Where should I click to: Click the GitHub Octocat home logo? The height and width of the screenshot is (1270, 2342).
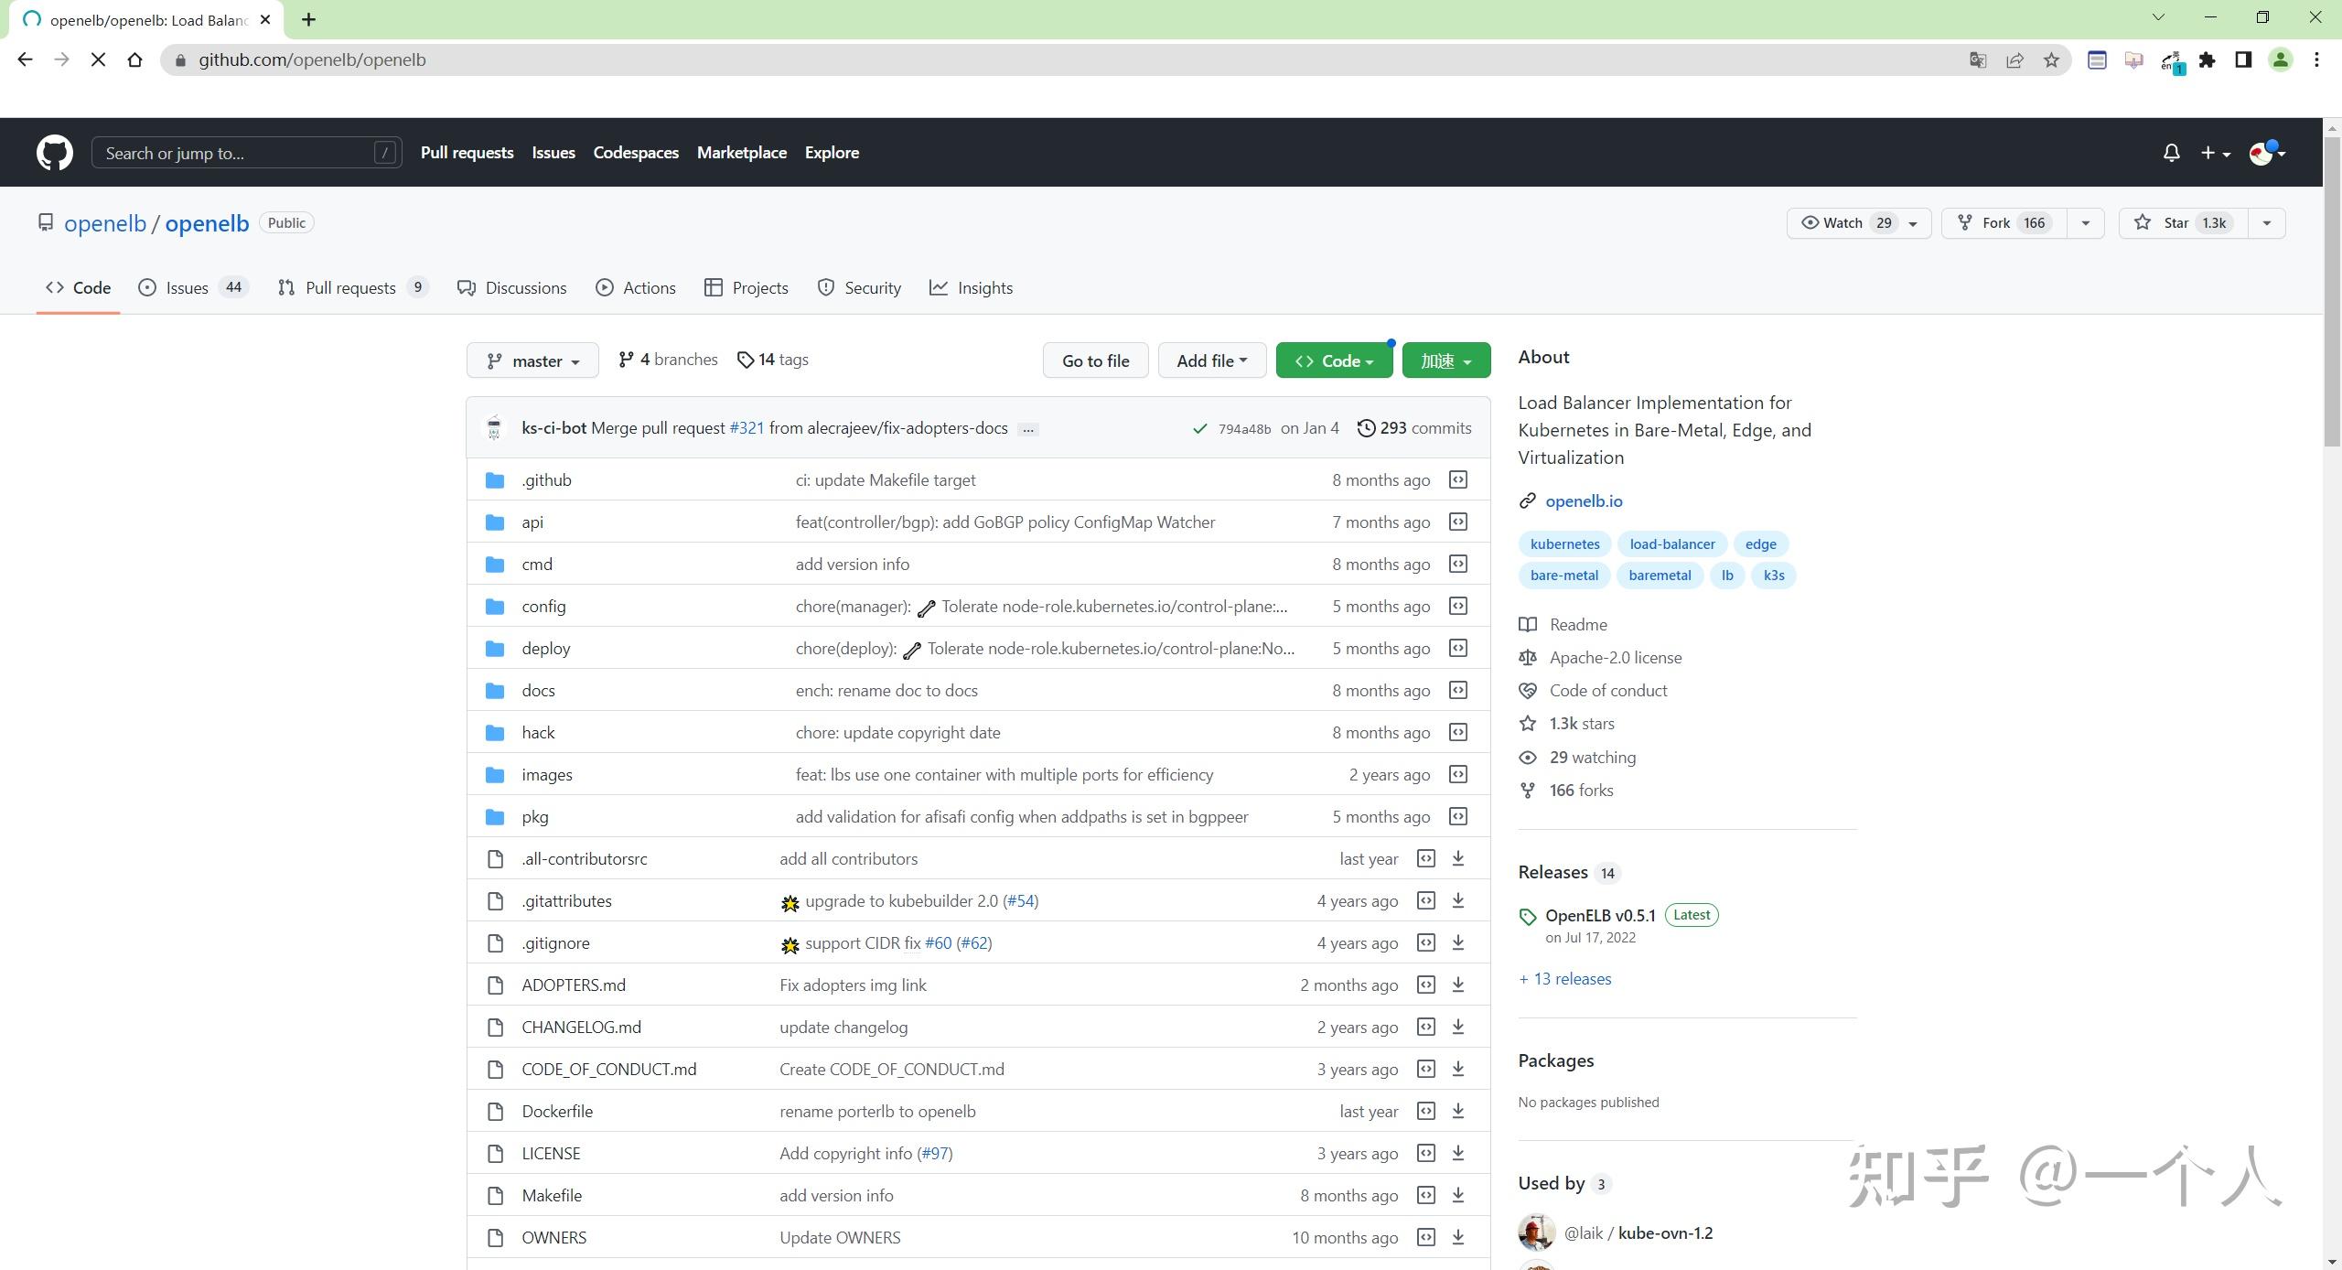click(55, 153)
